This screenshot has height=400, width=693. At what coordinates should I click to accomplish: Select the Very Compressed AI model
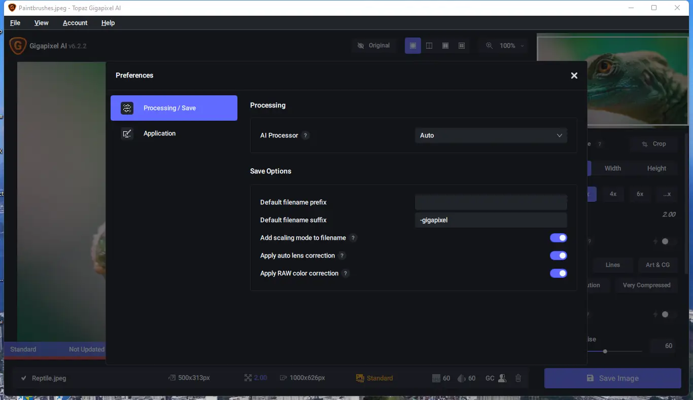(647, 285)
